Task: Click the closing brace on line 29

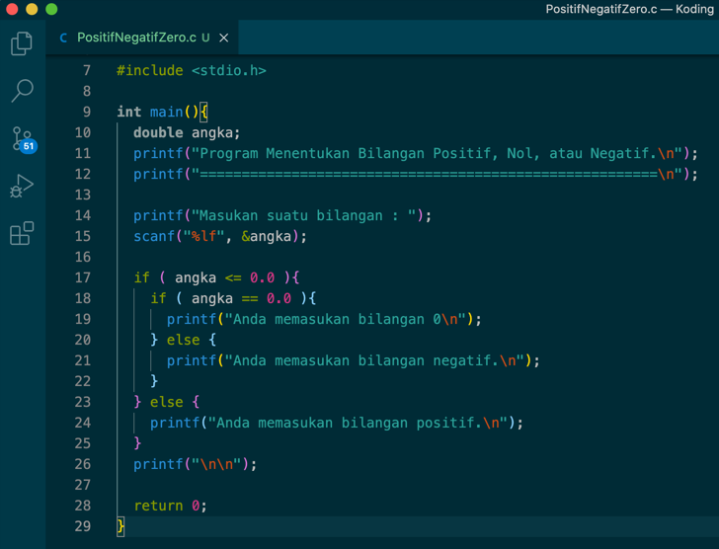Action: (x=120, y=526)
